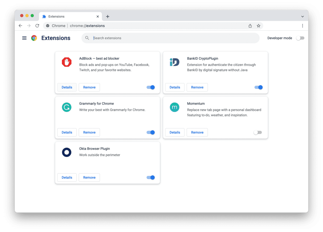This screenshot has height=232, width=323.
Task: Open the Extensions hamburger main menu
Action: (x=24, y=38)
